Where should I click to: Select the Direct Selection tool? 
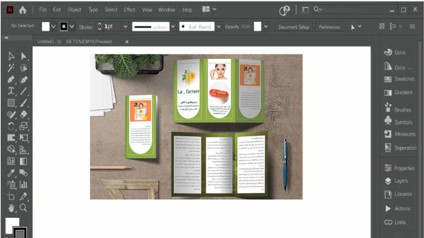24,56
